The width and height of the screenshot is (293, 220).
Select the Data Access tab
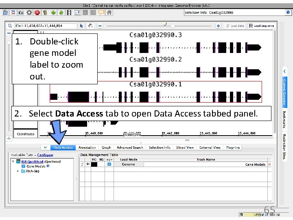63,147
